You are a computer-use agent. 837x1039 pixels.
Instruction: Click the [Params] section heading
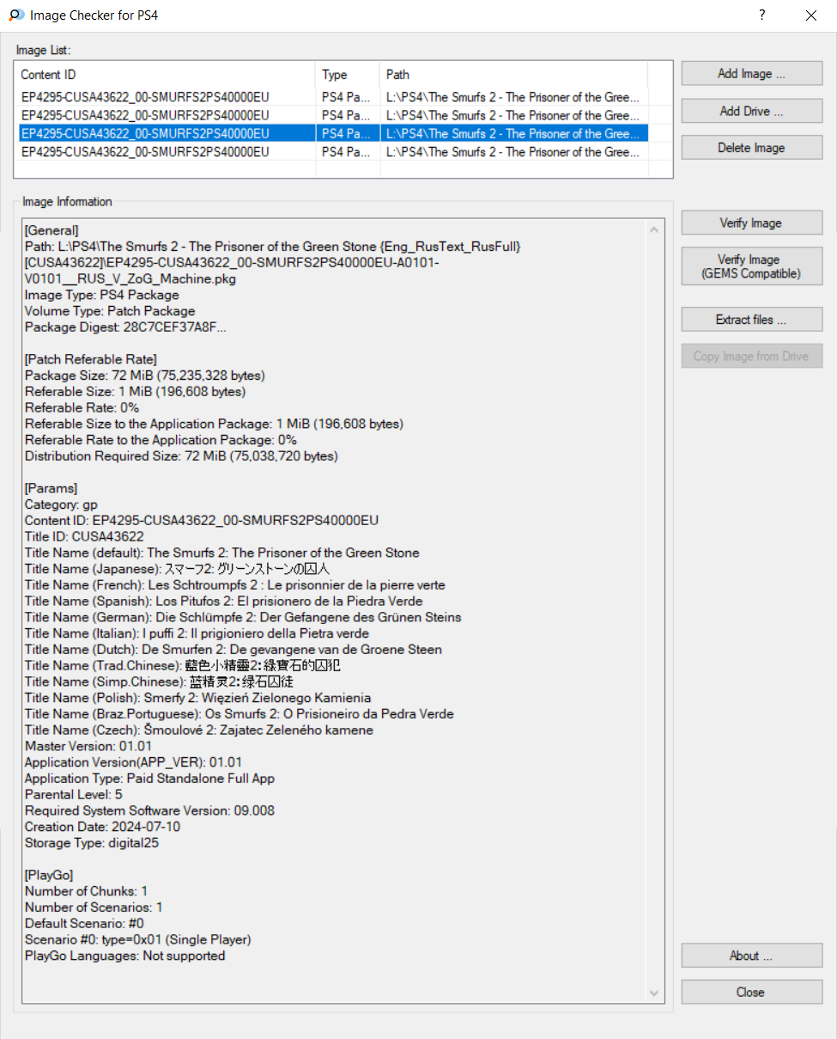(52, 488)
